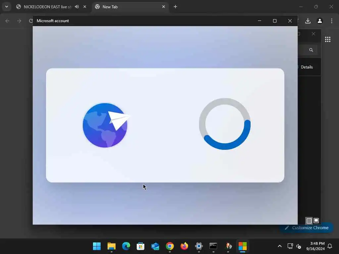This screenshot has width=339, height=254.
Task: Open Chrome downloads icon
Action: click(308, 21)
